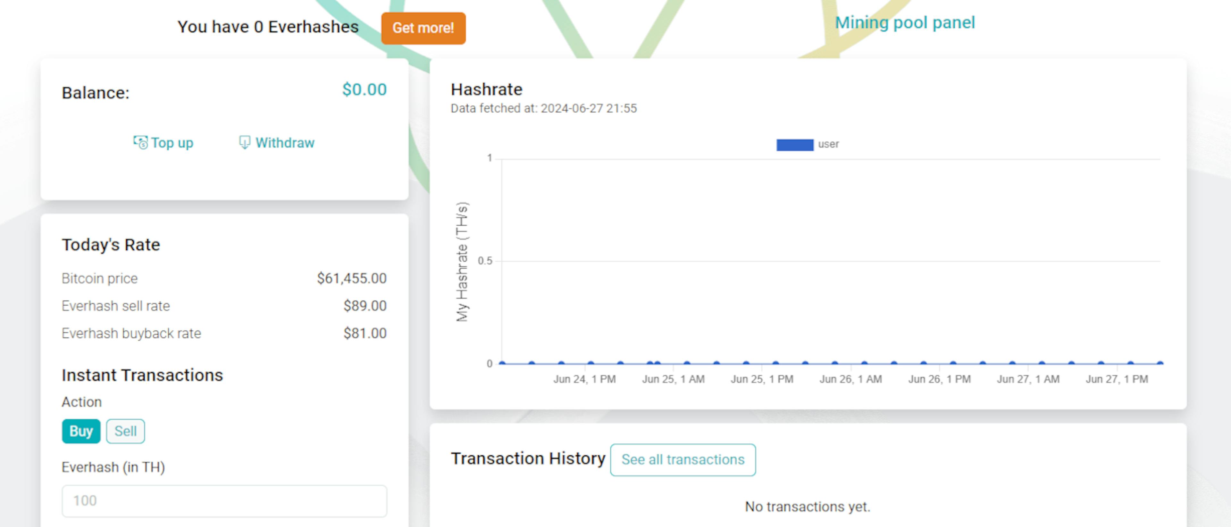The height and width of the screenshot is (527, 1231).
Task: Click the Withdraw download icon
Action: (x=244, y=142)
